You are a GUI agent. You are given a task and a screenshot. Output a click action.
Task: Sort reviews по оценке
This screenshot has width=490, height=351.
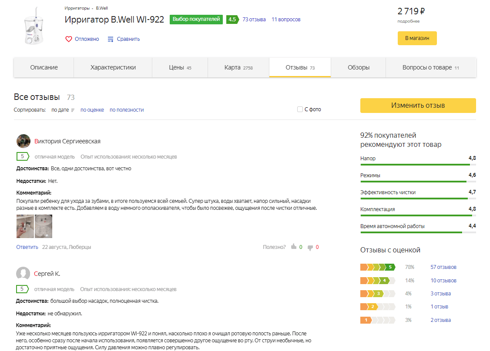pos(92,110)
